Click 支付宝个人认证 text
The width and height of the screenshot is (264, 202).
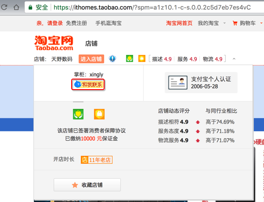pos(211,79)
